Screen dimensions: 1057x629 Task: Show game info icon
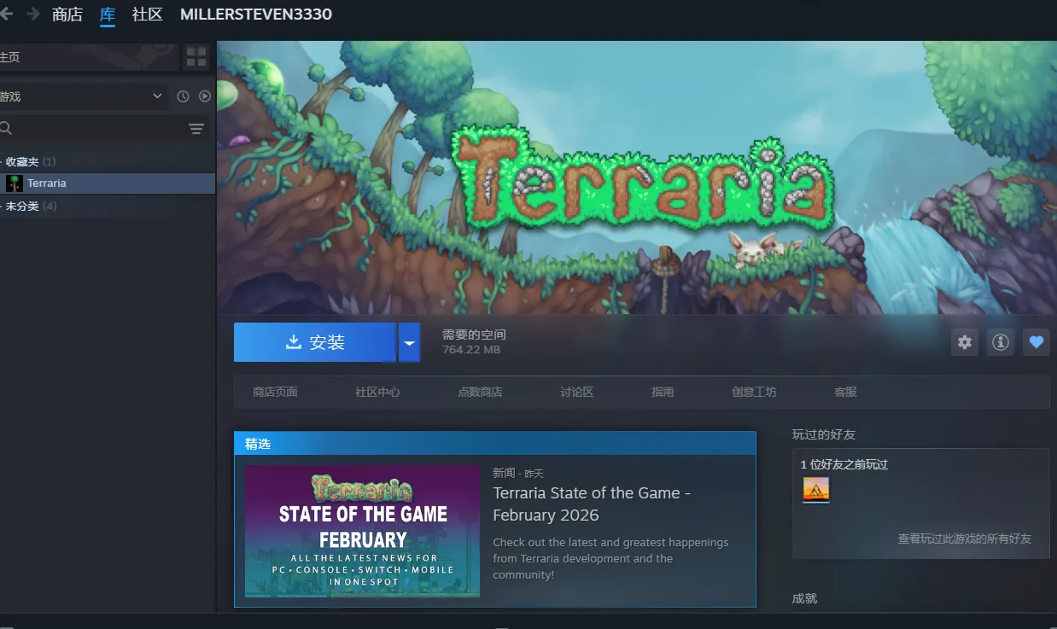(x=1001, y=342)
